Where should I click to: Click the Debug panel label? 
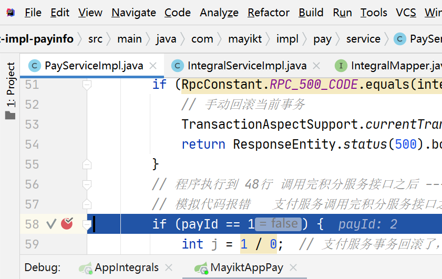click(43, 267)
